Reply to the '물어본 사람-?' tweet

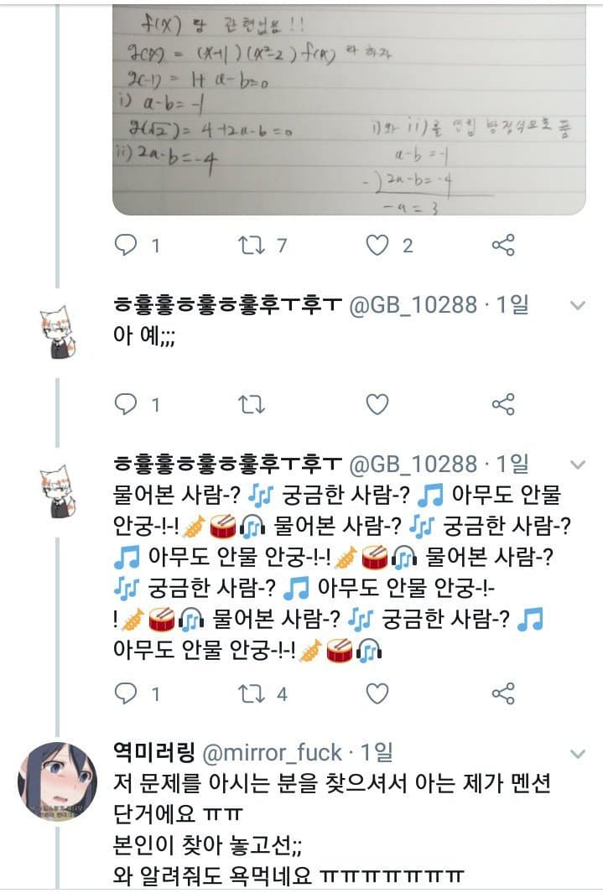[126, 693]
